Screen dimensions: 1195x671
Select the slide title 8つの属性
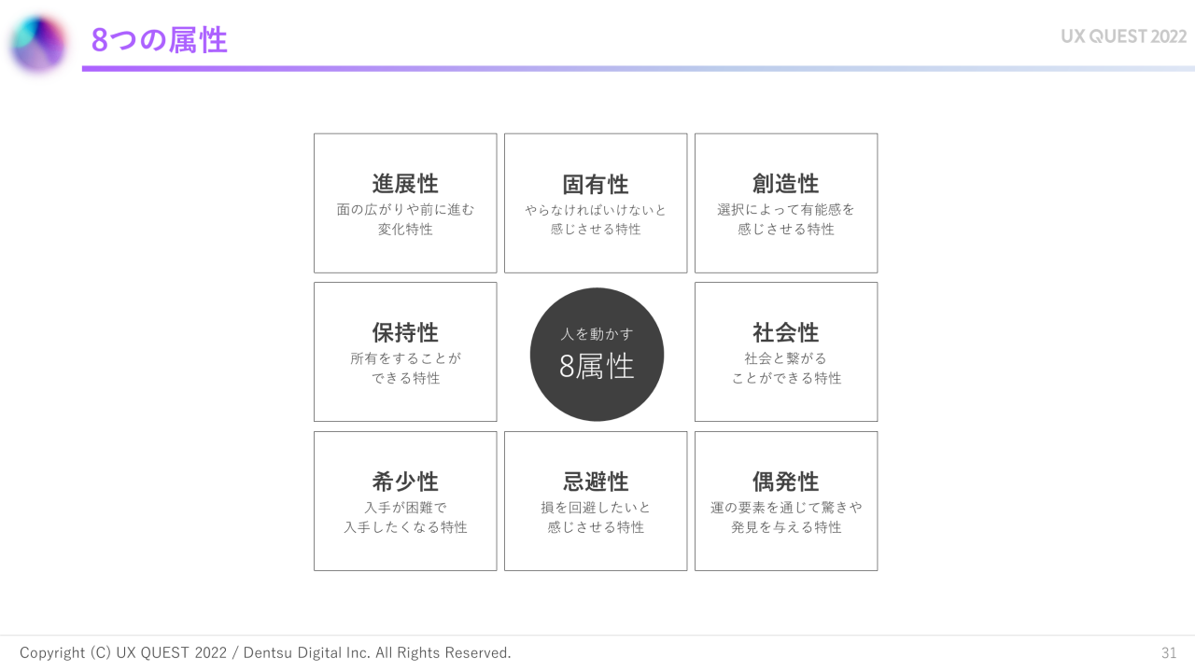pyautogui.click(x=160, y=40)
